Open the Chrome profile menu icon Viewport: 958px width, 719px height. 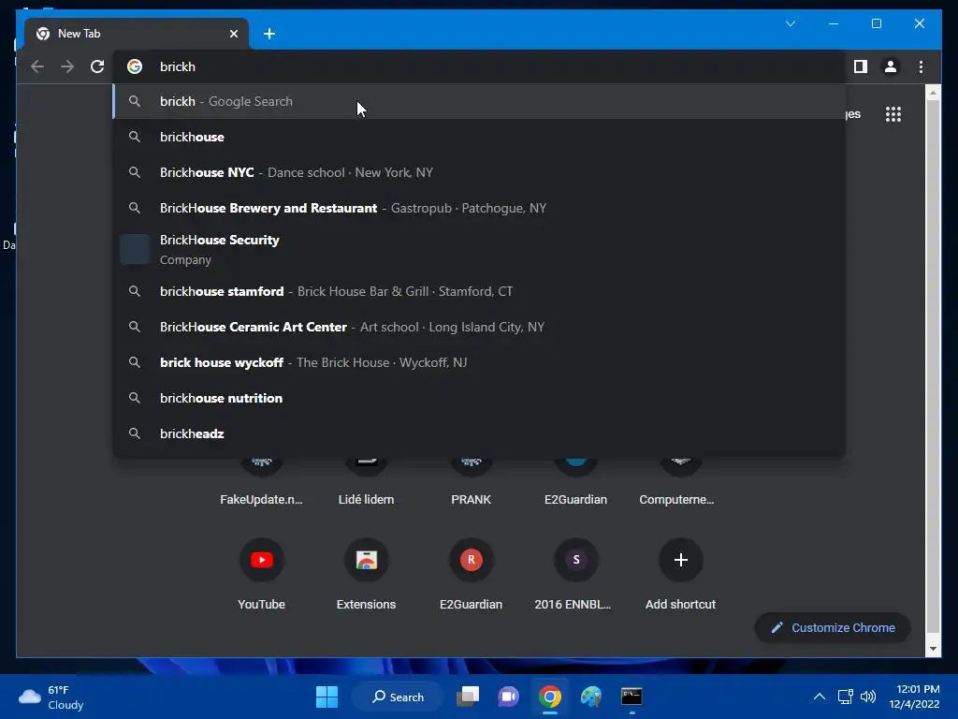891,66
